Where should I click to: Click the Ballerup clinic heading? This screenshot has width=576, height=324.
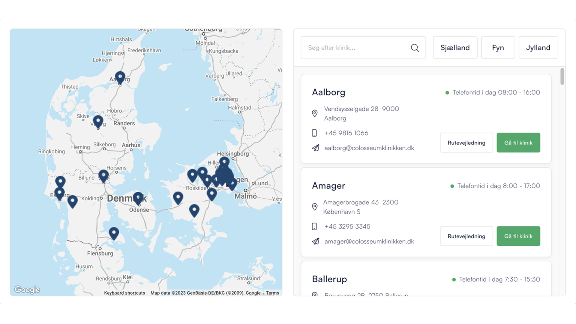(329, 279)
